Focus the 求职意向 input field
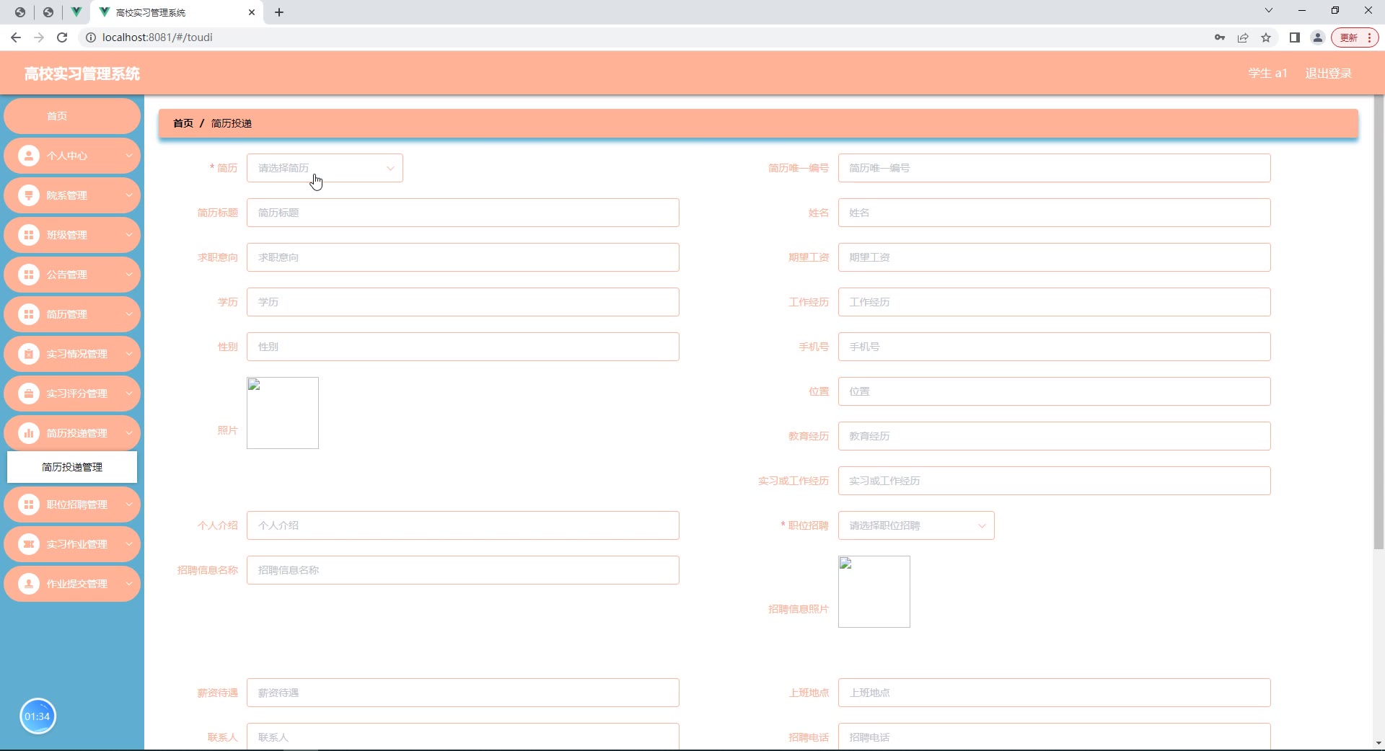This screenshot has height=751, width=1385. coord(463,257)
